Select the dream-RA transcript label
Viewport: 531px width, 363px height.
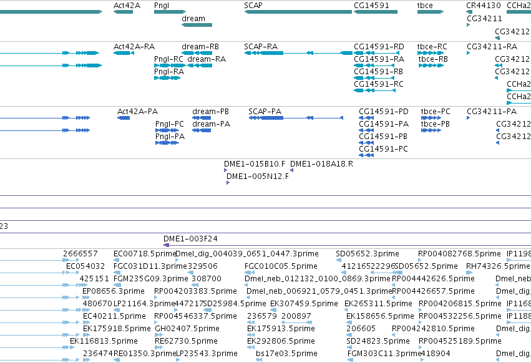coord(207,59)
